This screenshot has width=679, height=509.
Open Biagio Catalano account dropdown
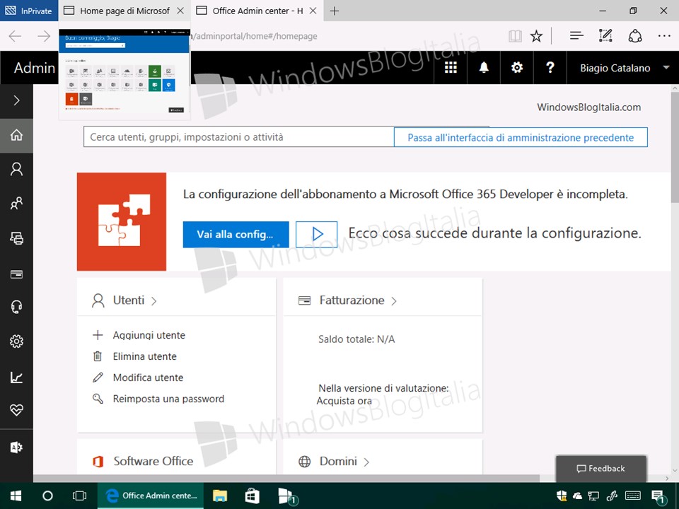click(x=624, y=68)
